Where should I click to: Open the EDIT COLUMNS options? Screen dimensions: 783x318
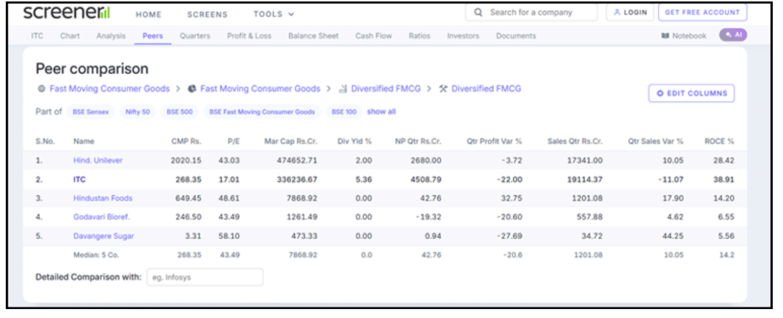click(x=691, y=94)
